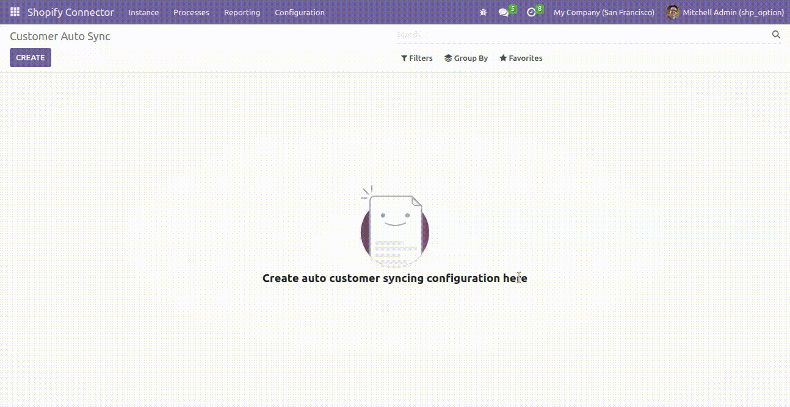This screenshot has height=407, width=790.
Task: Click the magnifier search icon
Action: tap(776, 35)
